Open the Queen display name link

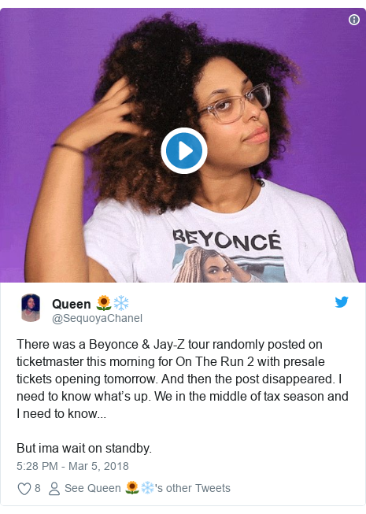72,304
